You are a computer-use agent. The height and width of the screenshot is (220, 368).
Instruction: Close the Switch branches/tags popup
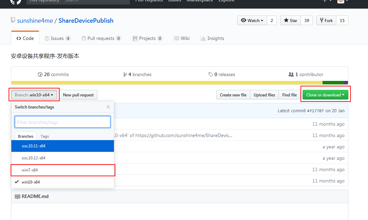[108, 107]
